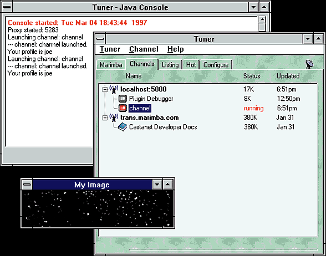
Task: Select the Castanet Developer Docs entry
Action: click(x=163, y=127)
